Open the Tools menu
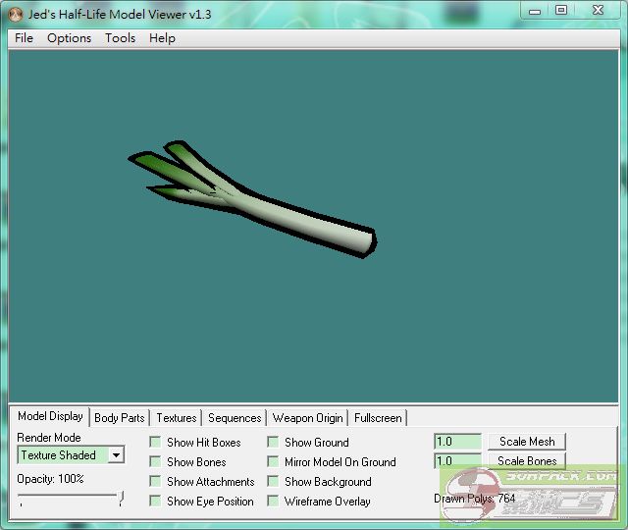 (x=120, y=38)
